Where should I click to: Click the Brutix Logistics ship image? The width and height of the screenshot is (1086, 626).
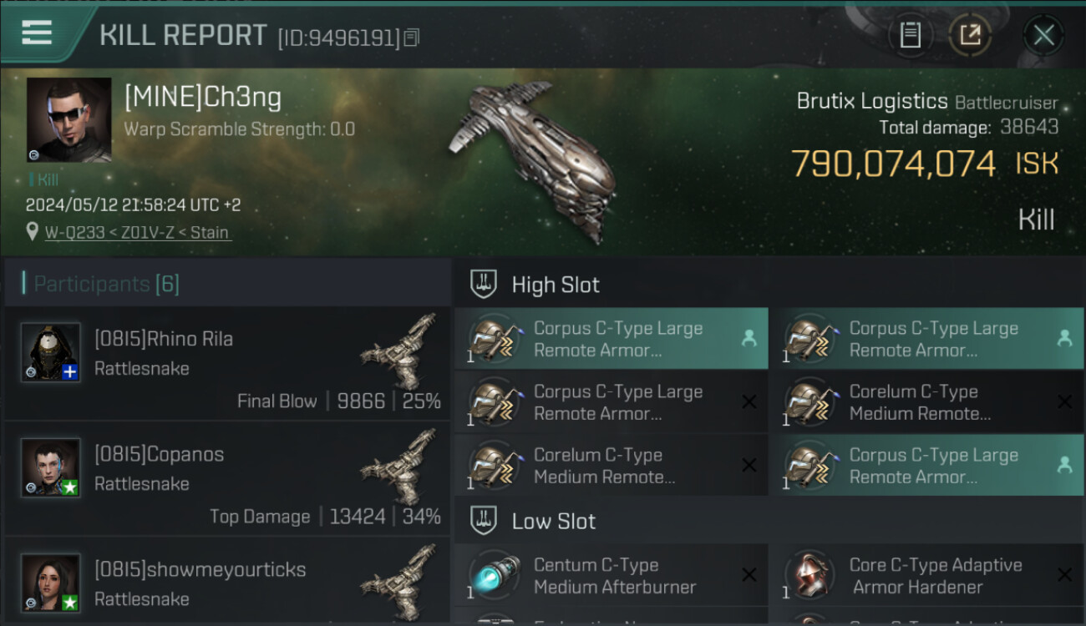[x=533, y=159]
